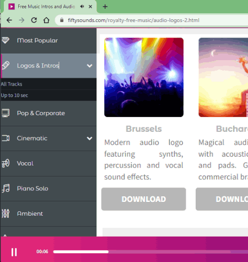Click the camera icon beside Cinematic
Viewport: 248px width, 262px height.
(x=6, y=138)
